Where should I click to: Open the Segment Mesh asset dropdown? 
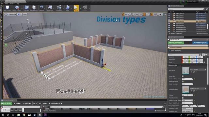tap(198, 88)
